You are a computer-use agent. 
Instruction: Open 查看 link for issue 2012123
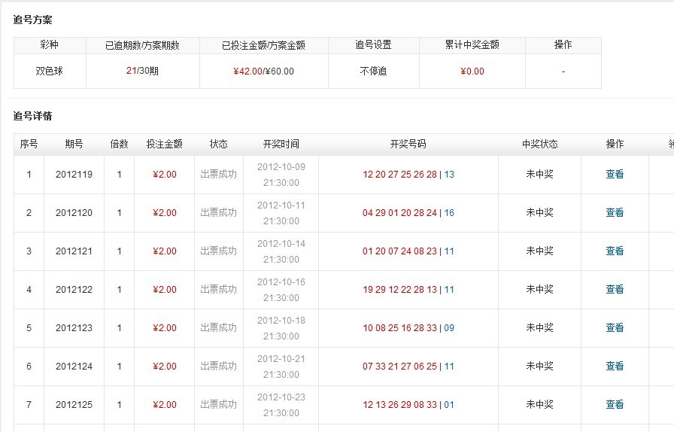click(x=615, y=328)
